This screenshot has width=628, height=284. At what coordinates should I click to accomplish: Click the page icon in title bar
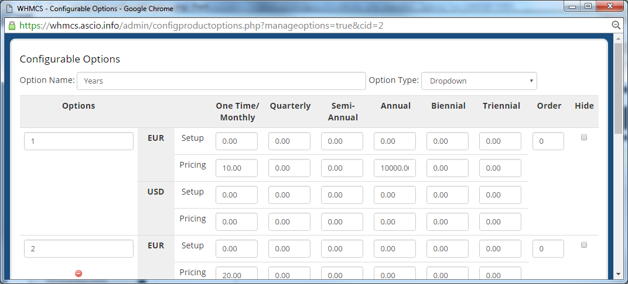(9, 9)
